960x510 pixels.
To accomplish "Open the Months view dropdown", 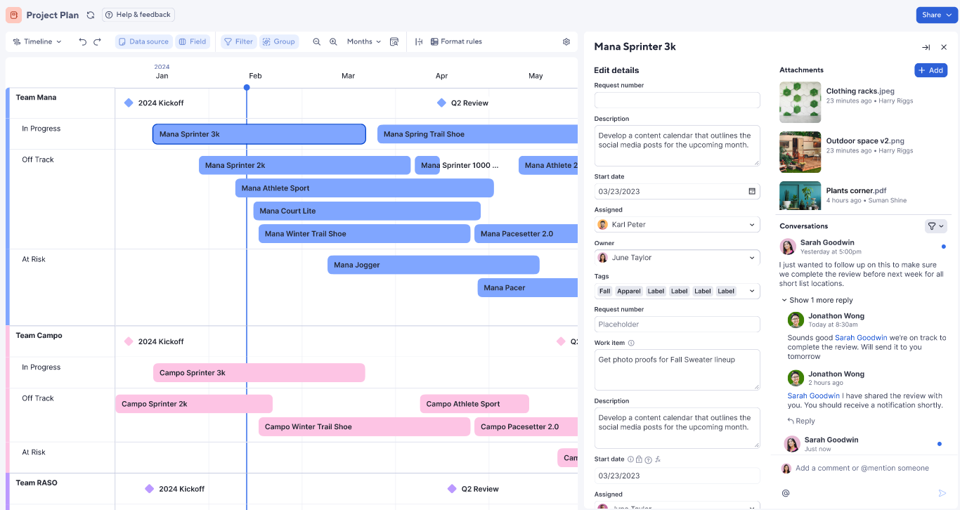I will click(x=363, y=41).
